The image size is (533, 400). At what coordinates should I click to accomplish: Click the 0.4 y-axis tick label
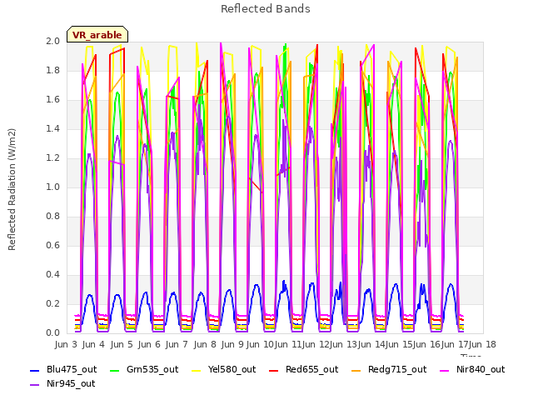tap(52, 275)
